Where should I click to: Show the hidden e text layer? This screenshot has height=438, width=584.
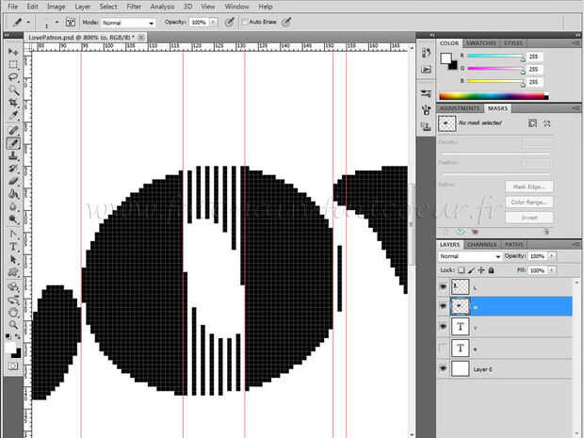point(443,349)
